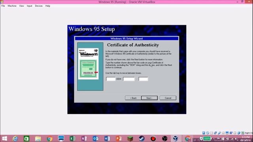This screenshot has width=253, height=142.
Task: Open the Devices menu
Action: (x=39, y=6)
